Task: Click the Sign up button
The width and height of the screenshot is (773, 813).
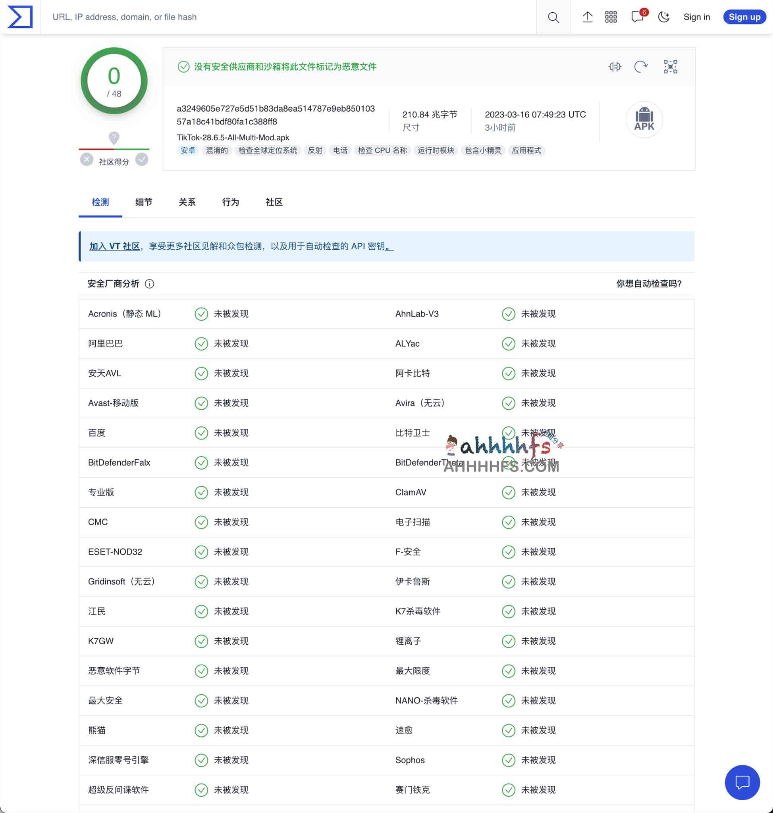Action: coord(744,17)
